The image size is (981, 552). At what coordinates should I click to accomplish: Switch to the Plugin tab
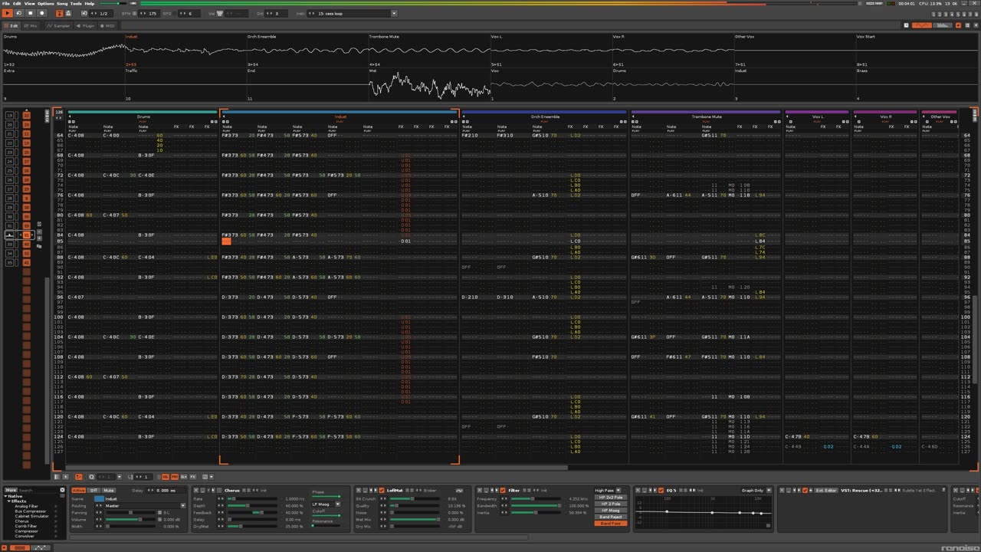[x=85, y=26]
